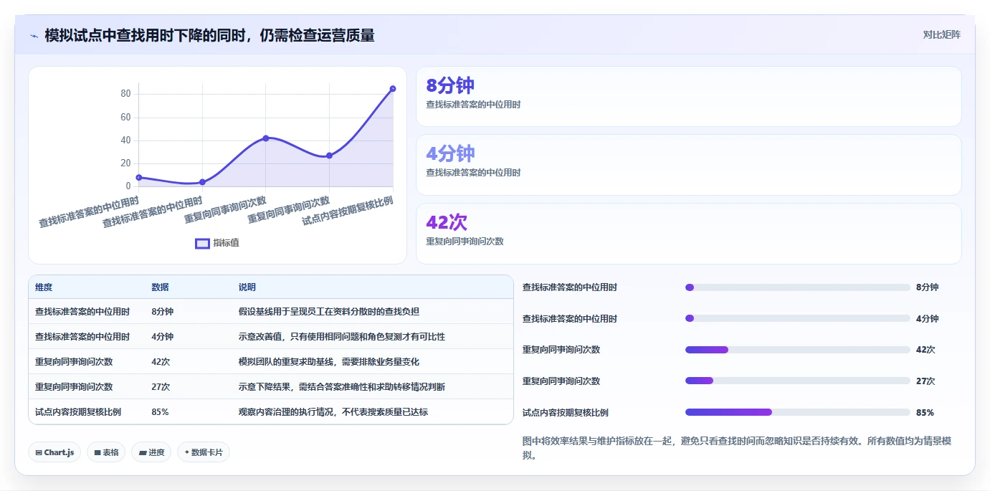Image resolution: width=990 pixels, height=491 pixels.
Task: Click the 85% cell in the table
Action: 160,412
